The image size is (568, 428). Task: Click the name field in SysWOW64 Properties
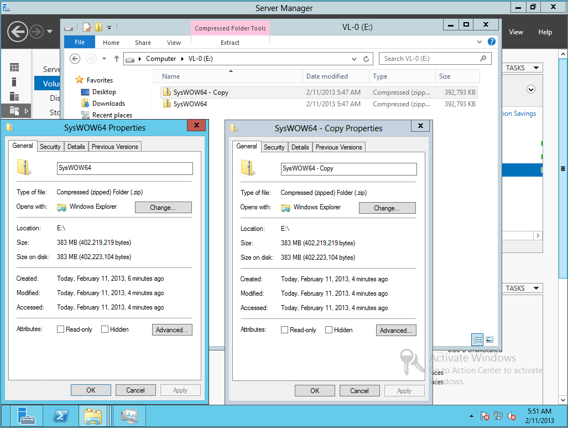tap(124, 168)
